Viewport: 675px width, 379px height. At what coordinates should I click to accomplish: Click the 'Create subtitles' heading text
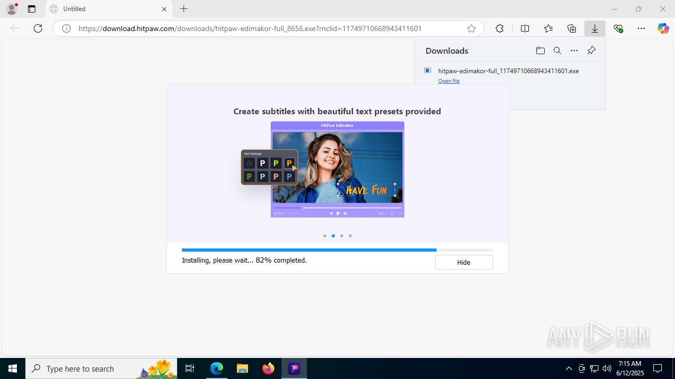(x=337, y=111)
